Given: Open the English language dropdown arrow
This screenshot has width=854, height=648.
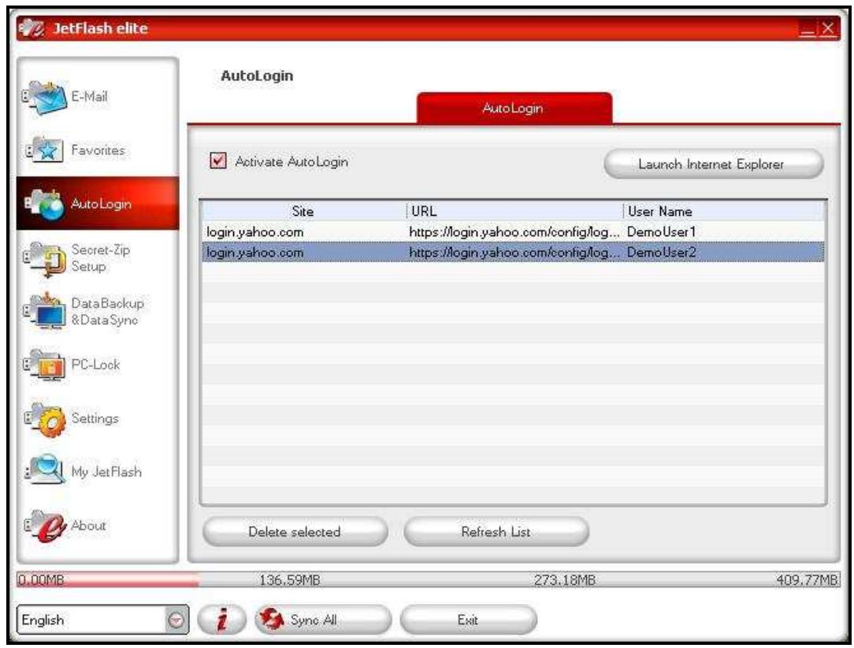Looking at the screenshot, I should click(x=176, y=620).
